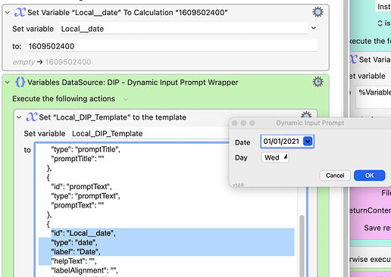Click the line "labelAlignment": ""

coord(84,270)
